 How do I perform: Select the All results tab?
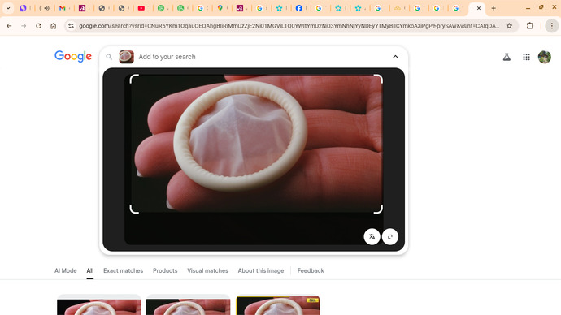89,270
